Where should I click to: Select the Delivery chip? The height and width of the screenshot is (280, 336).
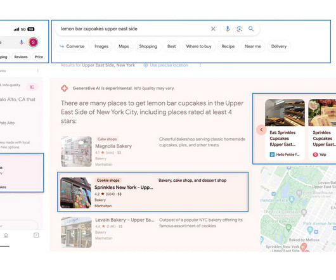point(279,46)
